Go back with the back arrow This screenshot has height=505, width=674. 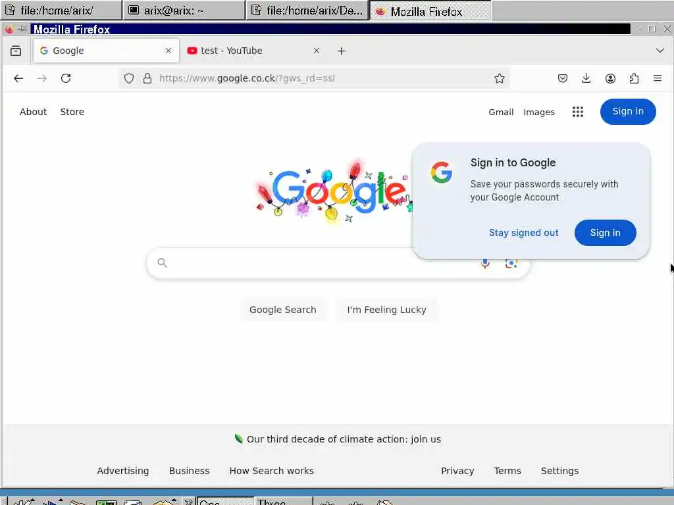tap(18, 79)
